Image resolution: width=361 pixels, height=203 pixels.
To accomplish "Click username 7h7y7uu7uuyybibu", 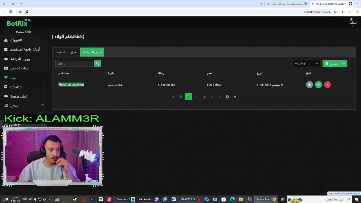I will [71, 85].
